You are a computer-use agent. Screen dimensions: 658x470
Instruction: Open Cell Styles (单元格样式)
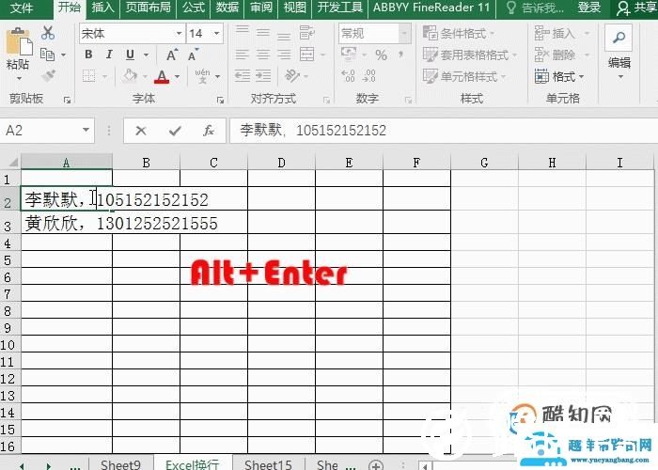coord(464,77)
